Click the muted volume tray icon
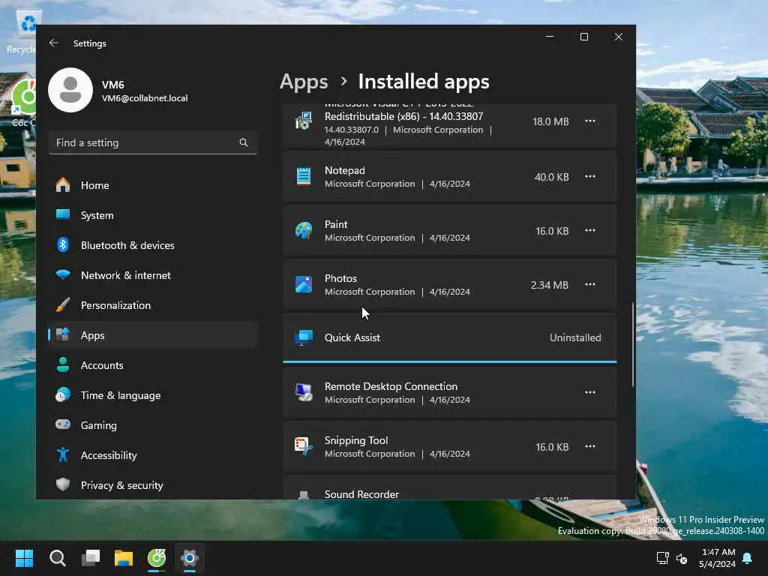The height and width of the screenshot is (576, 768). [682, 558]
